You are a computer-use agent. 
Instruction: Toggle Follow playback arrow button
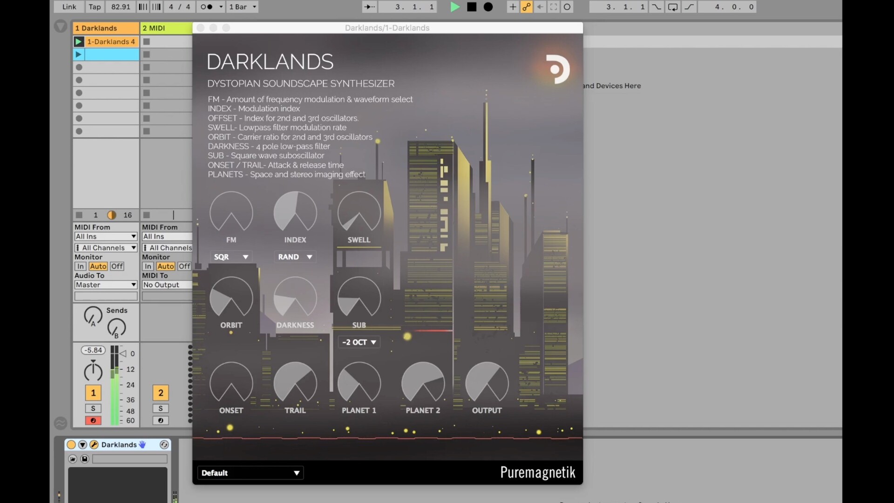coord(370,7)
